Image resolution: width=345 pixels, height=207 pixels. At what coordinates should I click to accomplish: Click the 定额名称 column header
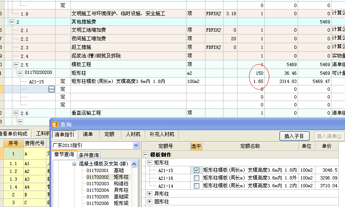tap(250, 146)
